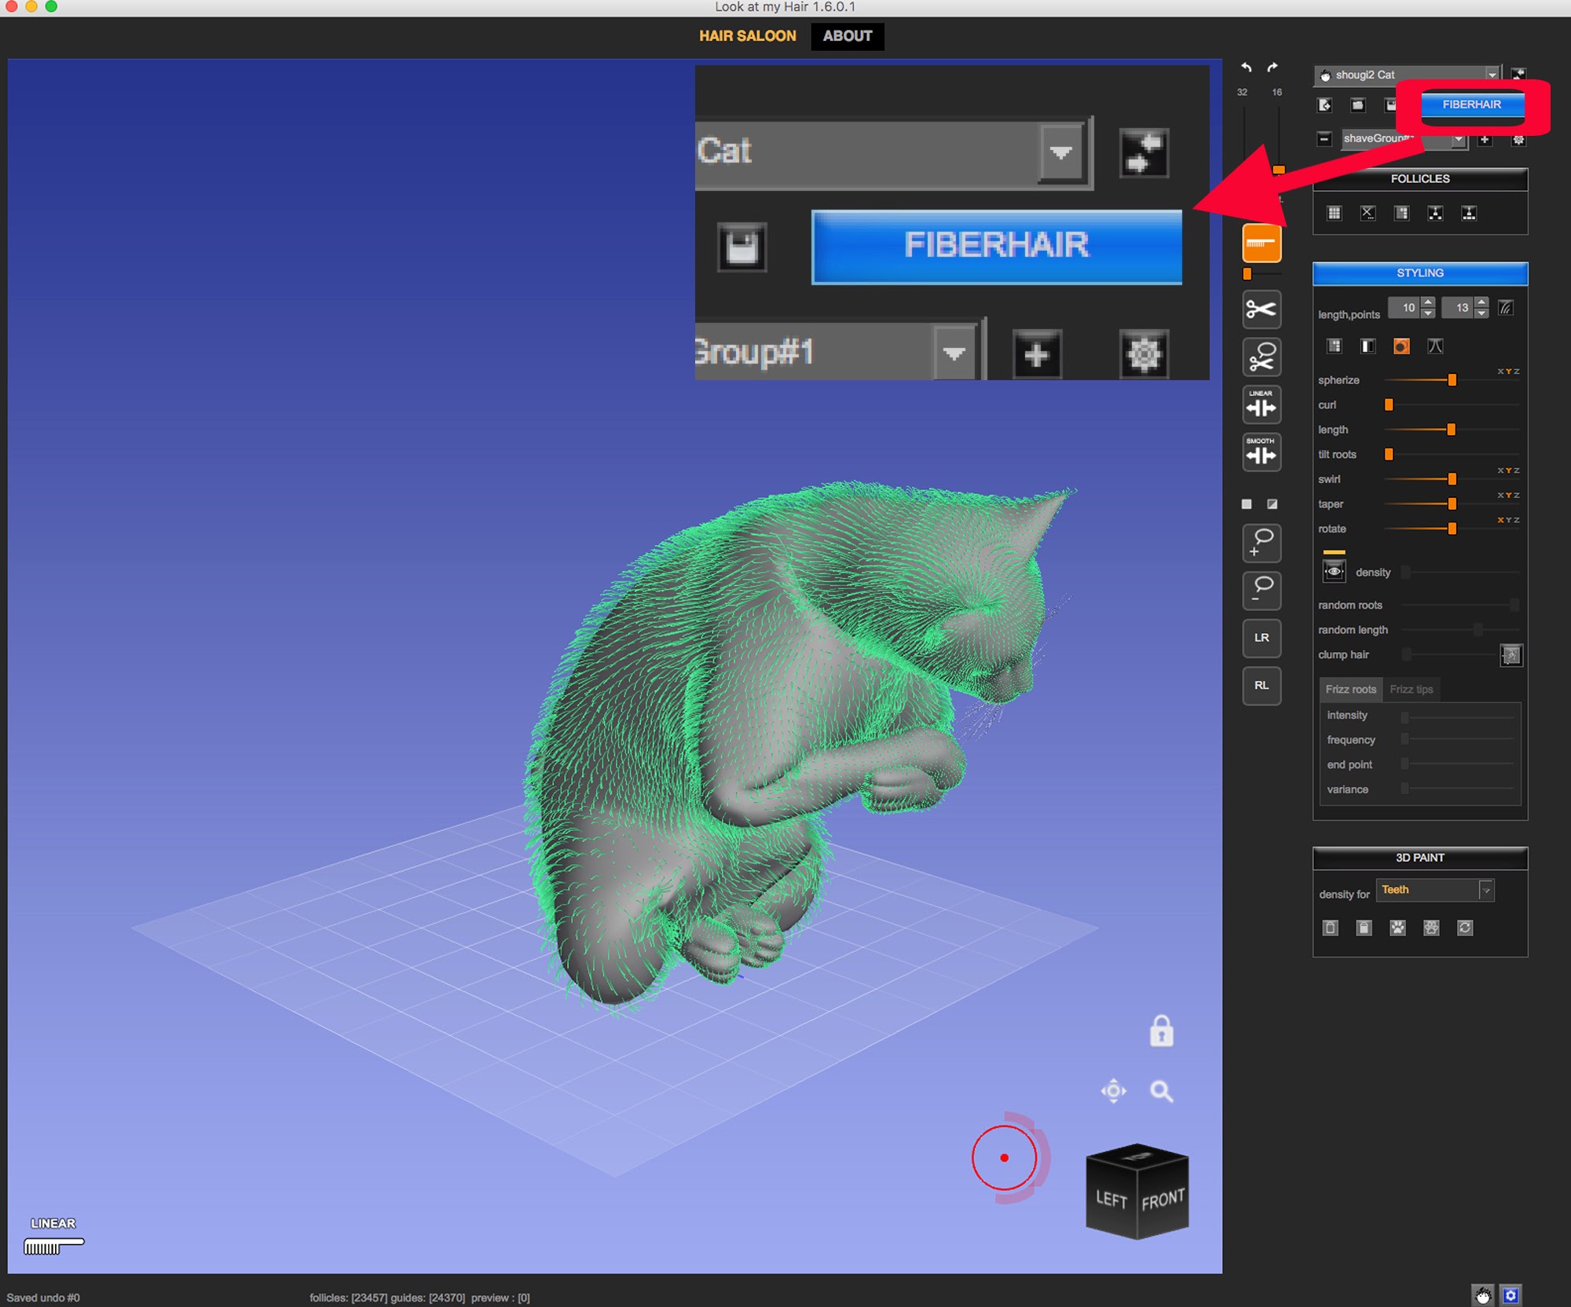Open the density for Teeth dropdown
The width and height of the screenshot is (1571, 1307).
[1485, 890]
